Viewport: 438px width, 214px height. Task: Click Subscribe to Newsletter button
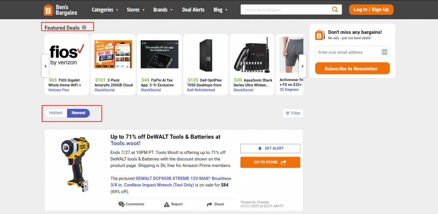click(x=352, y=68)
